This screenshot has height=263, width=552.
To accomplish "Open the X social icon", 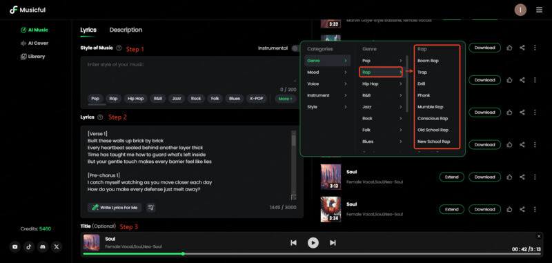I will pos(57,247).
